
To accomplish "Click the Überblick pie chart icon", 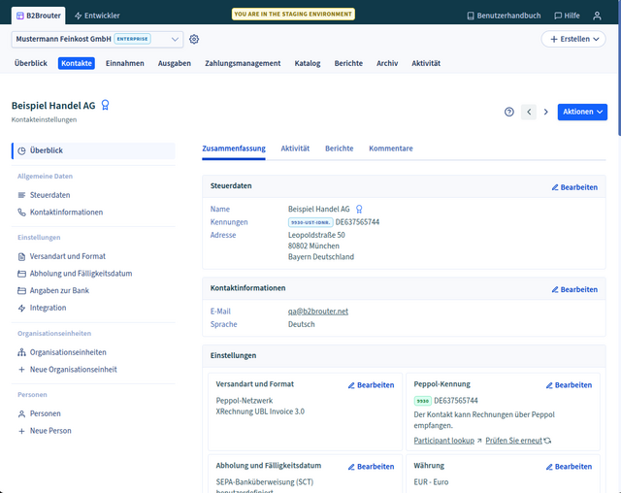I will click(21, 150).
